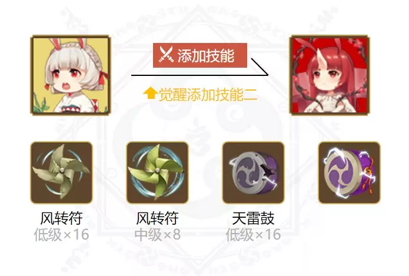Screen dimensions: 409x276
Task: Click the 添加技能 text in the banner
Action: pos(206,55)
